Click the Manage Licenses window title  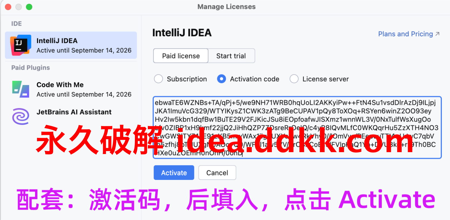(x=226, y=7)
